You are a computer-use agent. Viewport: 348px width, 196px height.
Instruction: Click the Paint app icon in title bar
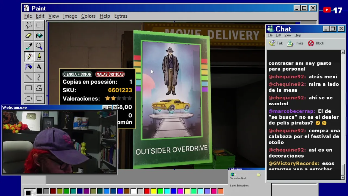tap(26, 8)
